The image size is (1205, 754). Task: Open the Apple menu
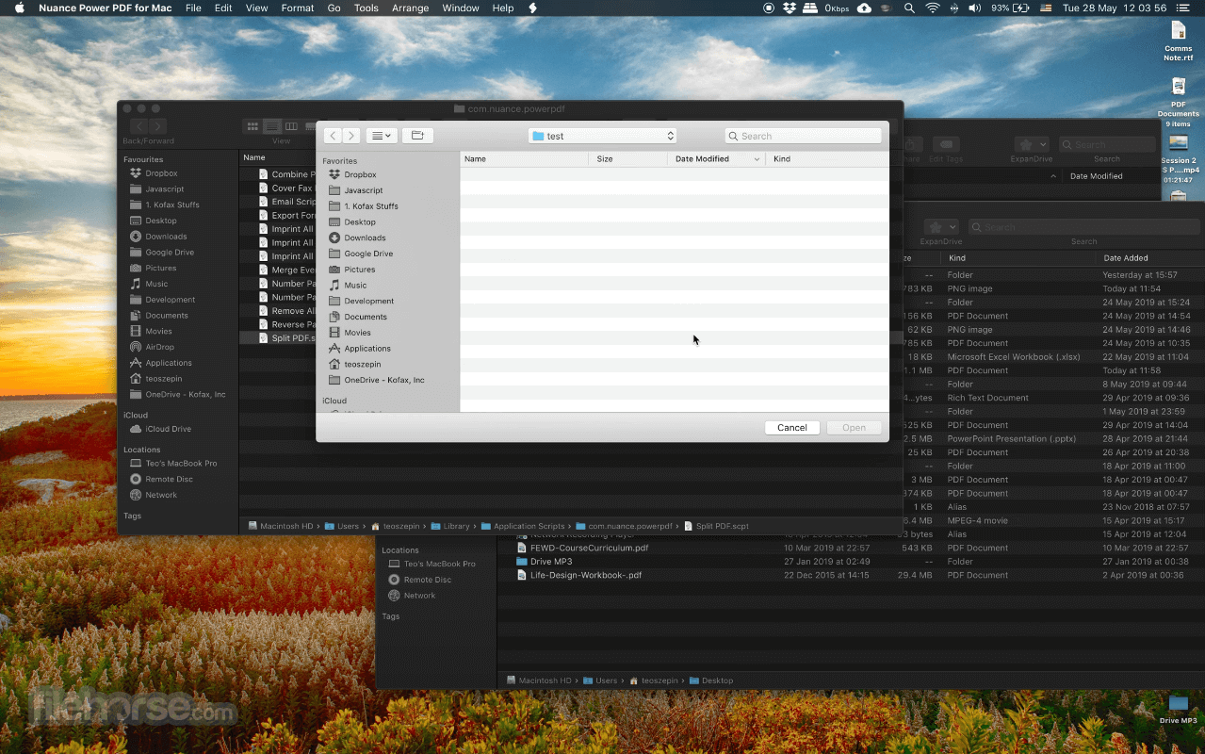(19, 8)
